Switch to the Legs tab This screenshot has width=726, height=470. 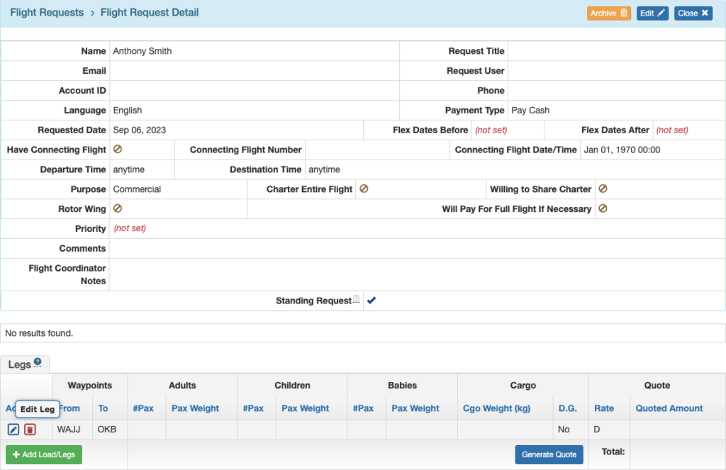pos(19,363)
